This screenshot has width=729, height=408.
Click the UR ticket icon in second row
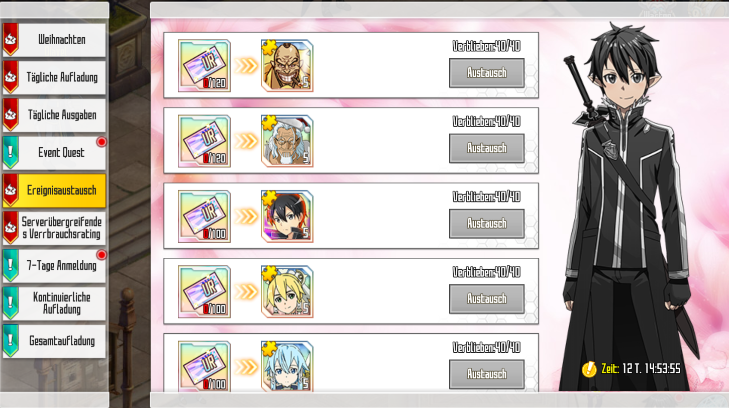click(204, 141)
